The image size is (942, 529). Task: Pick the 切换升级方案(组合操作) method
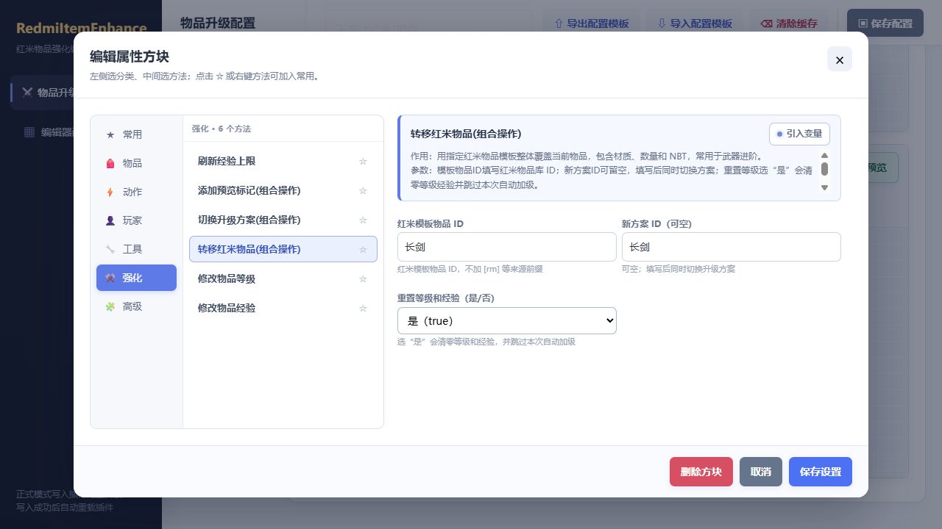coord(283,220)
